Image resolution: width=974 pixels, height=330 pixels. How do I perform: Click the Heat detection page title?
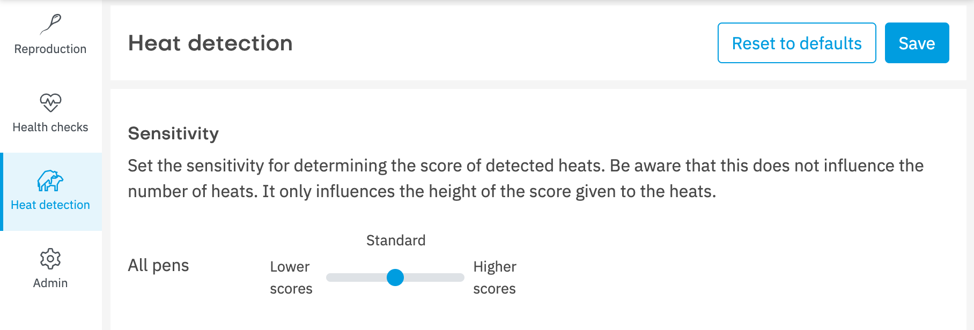coord(210,43)
